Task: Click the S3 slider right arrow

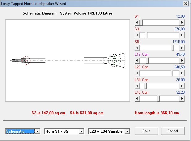Action: (182, 35)
